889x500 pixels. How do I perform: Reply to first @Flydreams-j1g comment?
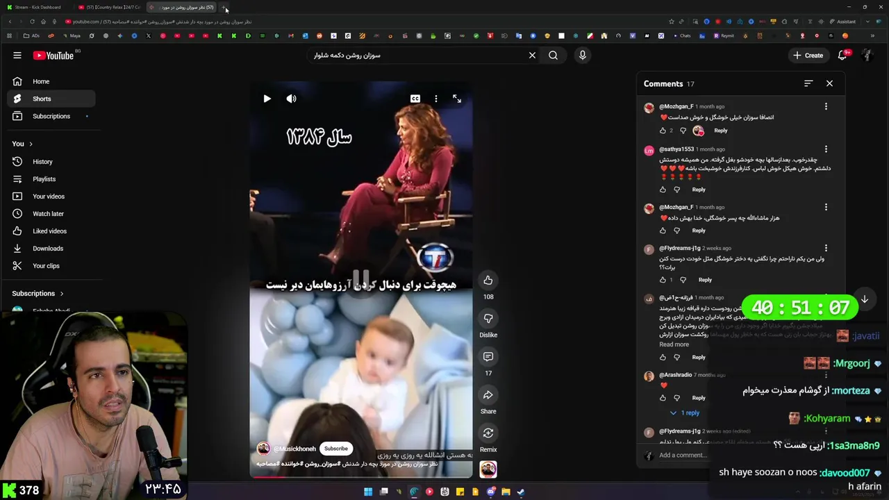(x=705, y=280)
